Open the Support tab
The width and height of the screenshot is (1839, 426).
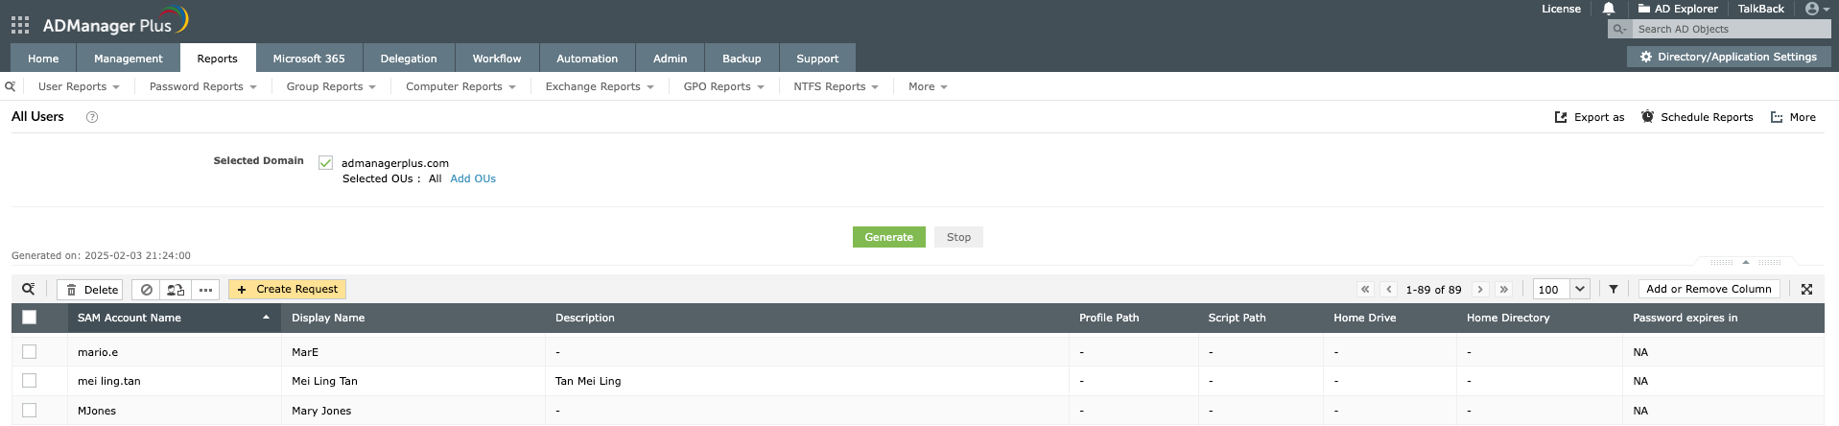817,58
